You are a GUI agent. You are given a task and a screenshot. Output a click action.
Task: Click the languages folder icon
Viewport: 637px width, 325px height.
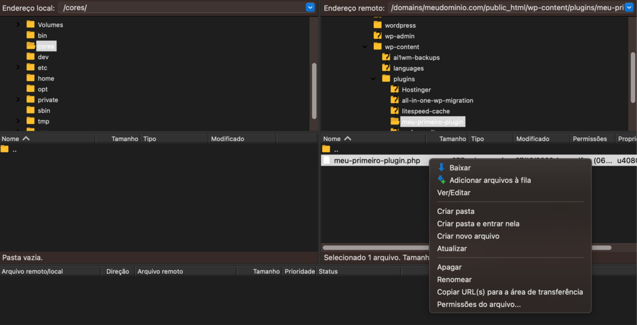click(x=386, y=68)
